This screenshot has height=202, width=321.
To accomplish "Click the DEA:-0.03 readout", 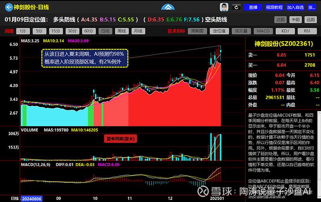I will [85, 164].
